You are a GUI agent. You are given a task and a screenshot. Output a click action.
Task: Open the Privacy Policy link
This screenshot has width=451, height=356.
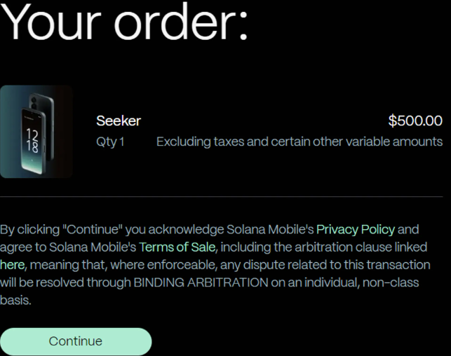pos(356,230)
